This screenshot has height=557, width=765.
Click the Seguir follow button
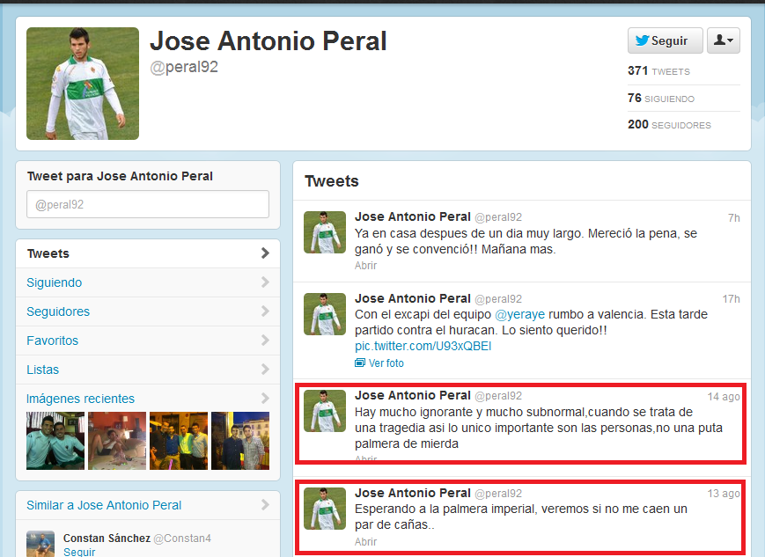click(665, 40)
